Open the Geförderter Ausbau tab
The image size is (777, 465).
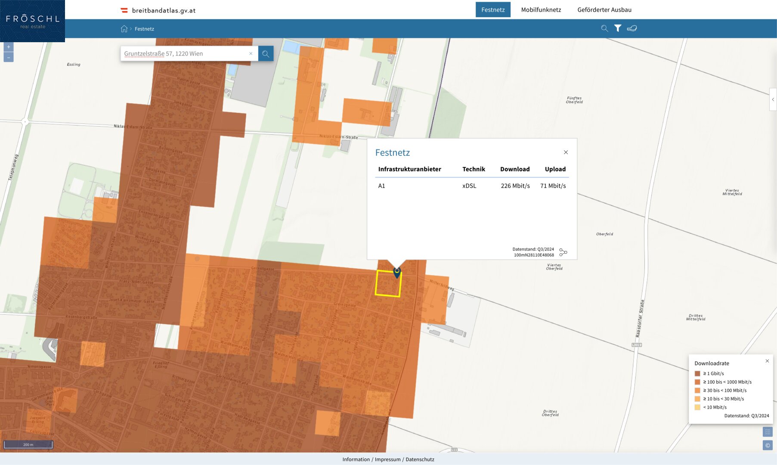(x=604, y=10)
